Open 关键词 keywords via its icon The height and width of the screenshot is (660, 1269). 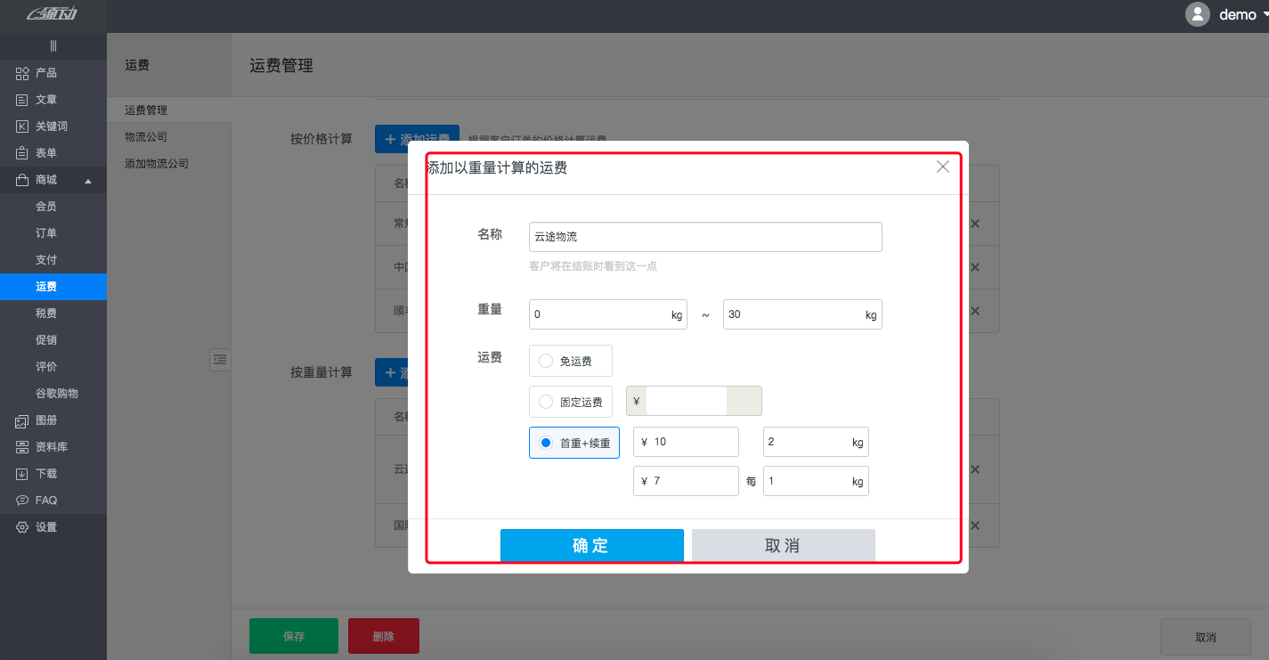click(23, 126)
